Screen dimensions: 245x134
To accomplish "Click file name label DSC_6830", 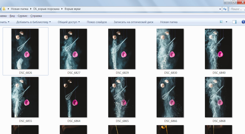I will click(x=171, y=73).
